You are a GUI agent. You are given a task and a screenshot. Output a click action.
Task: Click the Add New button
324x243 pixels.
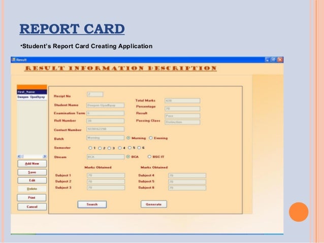[32, 163]
